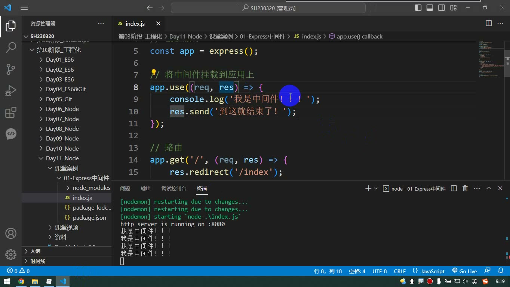Go back with the left arrow

[150, 8]
